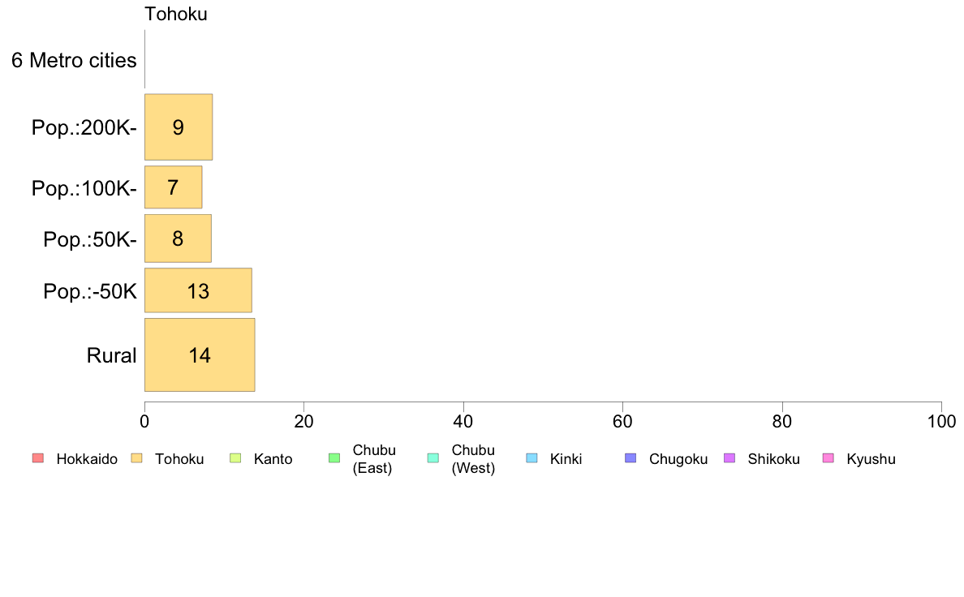964x597 pixels.
Task: Click the Rural bar labeled 14
Action: (x=200, y=354)
